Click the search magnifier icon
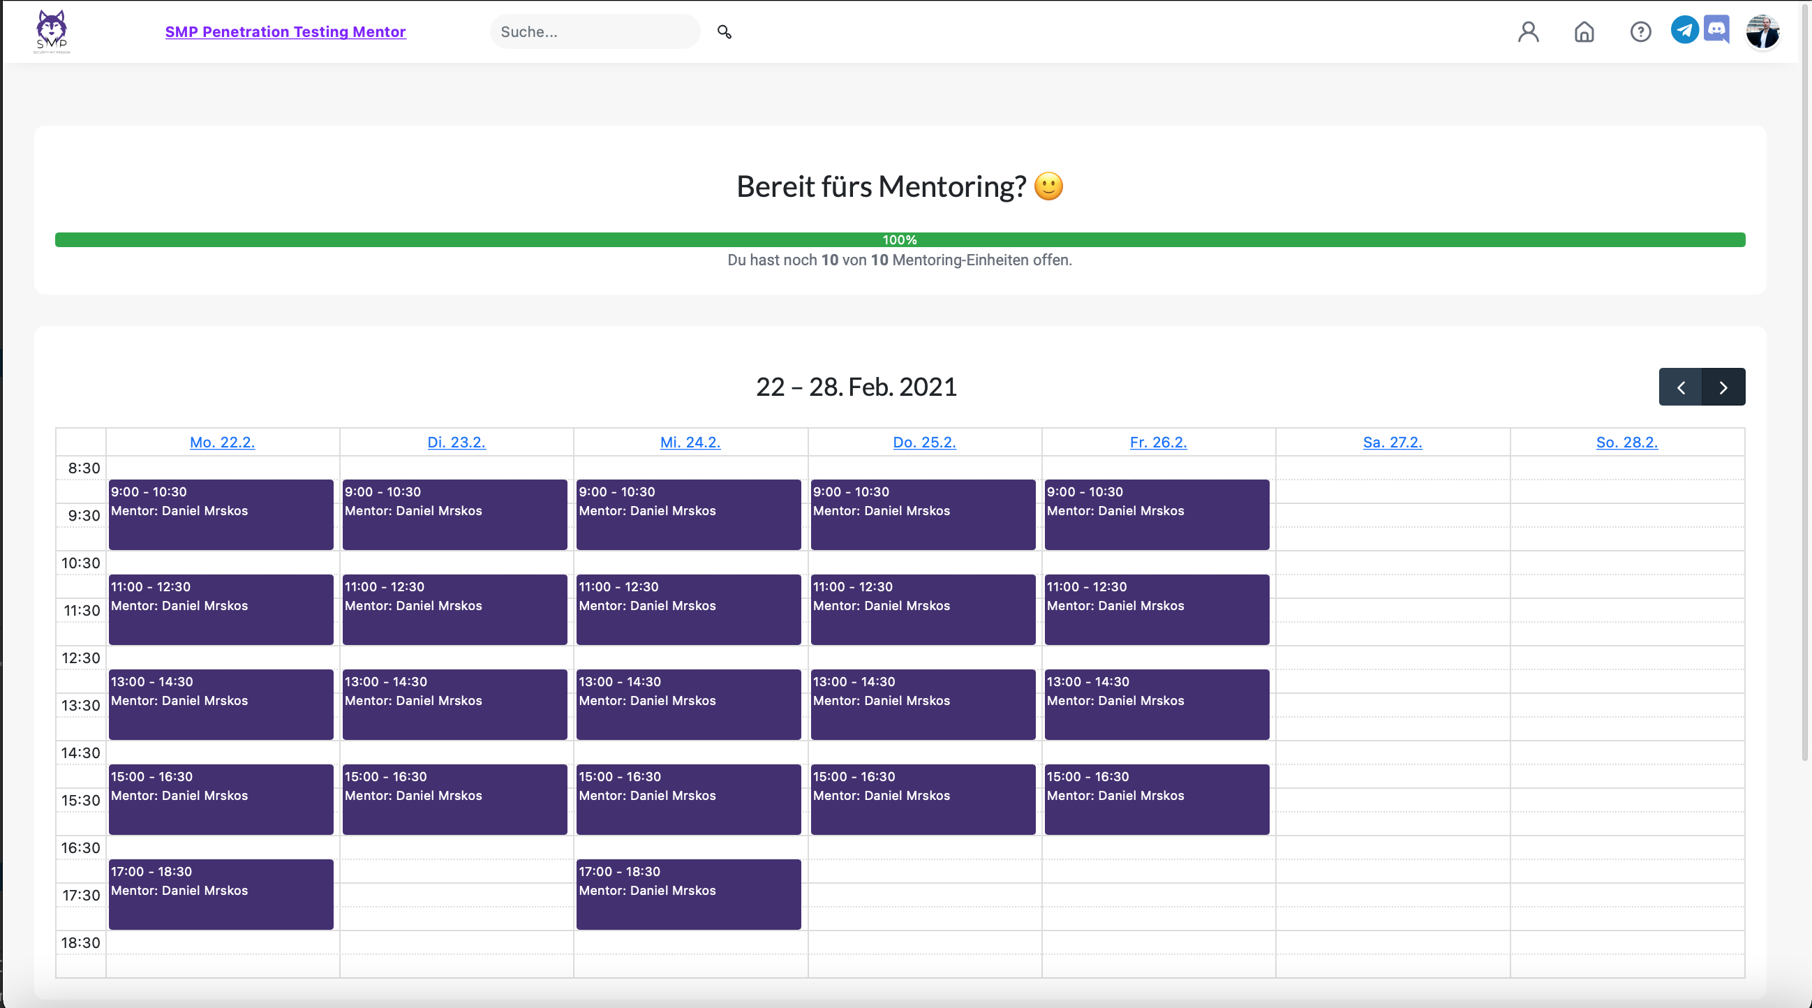The width and height of the screenshot is (1812, 1008). coord(724,31)
